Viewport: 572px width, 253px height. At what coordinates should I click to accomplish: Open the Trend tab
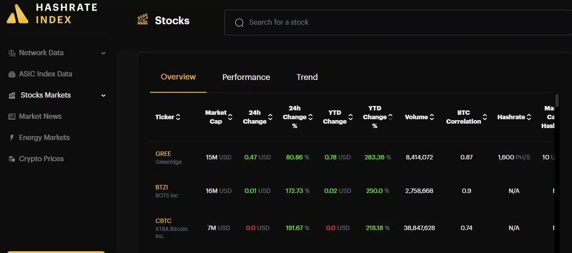click(307, 77)
